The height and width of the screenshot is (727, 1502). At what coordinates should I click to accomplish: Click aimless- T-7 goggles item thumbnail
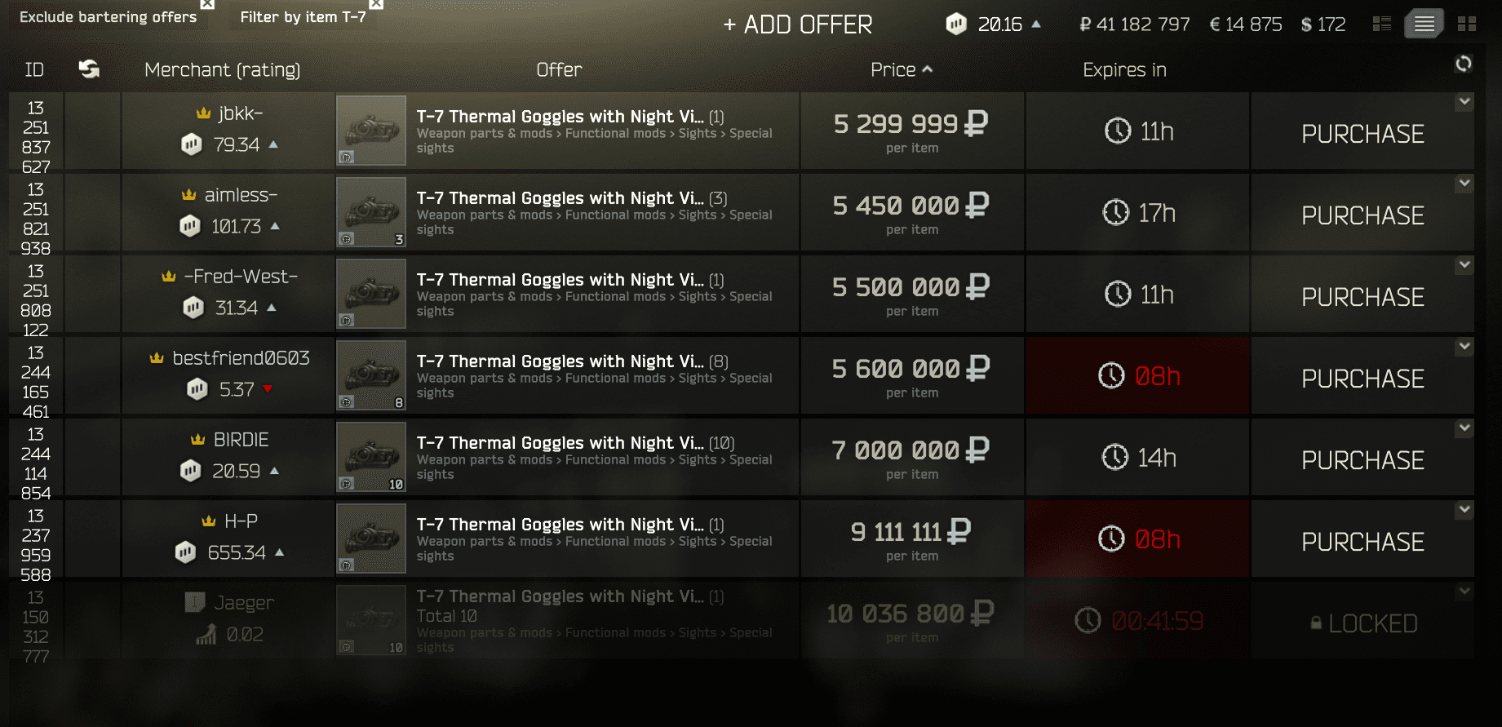point(371,212)
